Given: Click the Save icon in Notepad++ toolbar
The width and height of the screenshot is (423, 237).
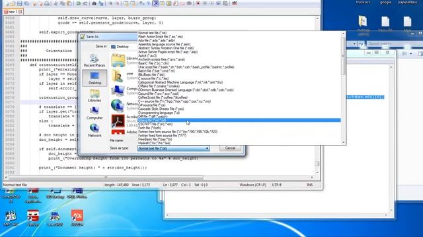Looking at the screenshot, I should point(20,3).
